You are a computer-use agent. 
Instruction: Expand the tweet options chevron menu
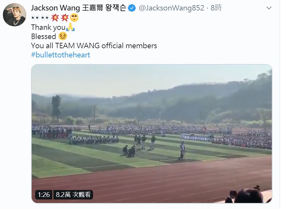pos(269,8)
